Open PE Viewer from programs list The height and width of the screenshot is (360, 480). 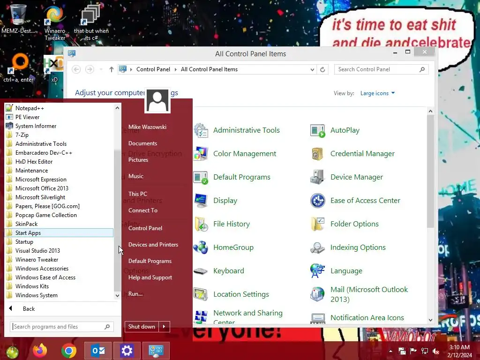(x=59, y=117)
